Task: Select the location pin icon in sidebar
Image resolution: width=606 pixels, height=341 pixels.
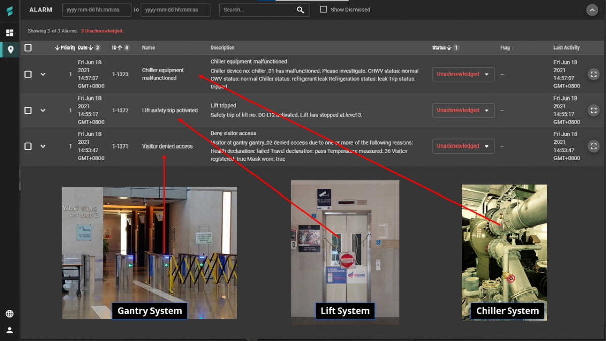Action: [x=10, y=50]
